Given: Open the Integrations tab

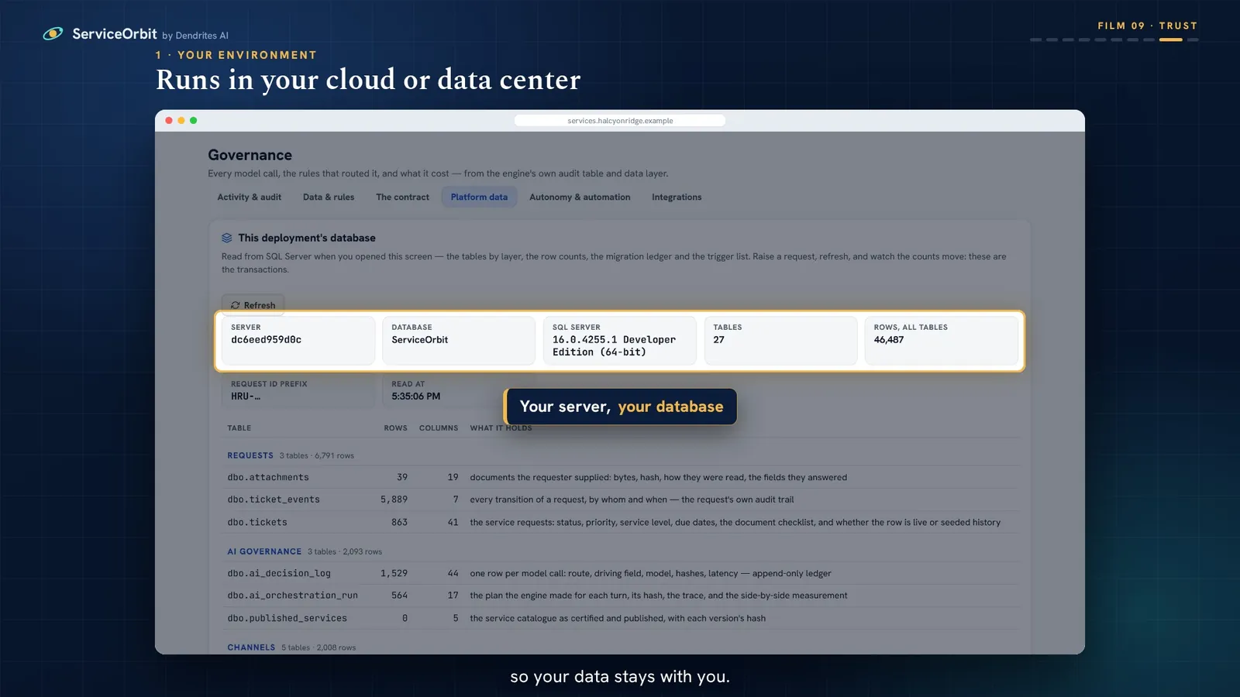Looking at the screenshot, I should pos(677,197).
